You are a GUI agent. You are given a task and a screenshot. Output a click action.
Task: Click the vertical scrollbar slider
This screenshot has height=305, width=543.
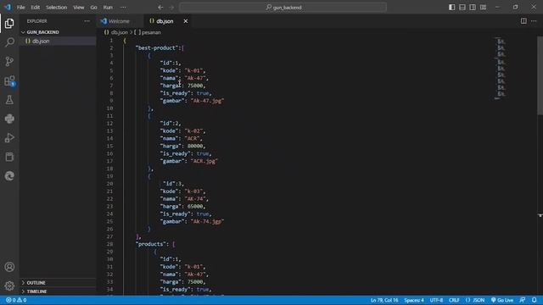tap(540, 75)
